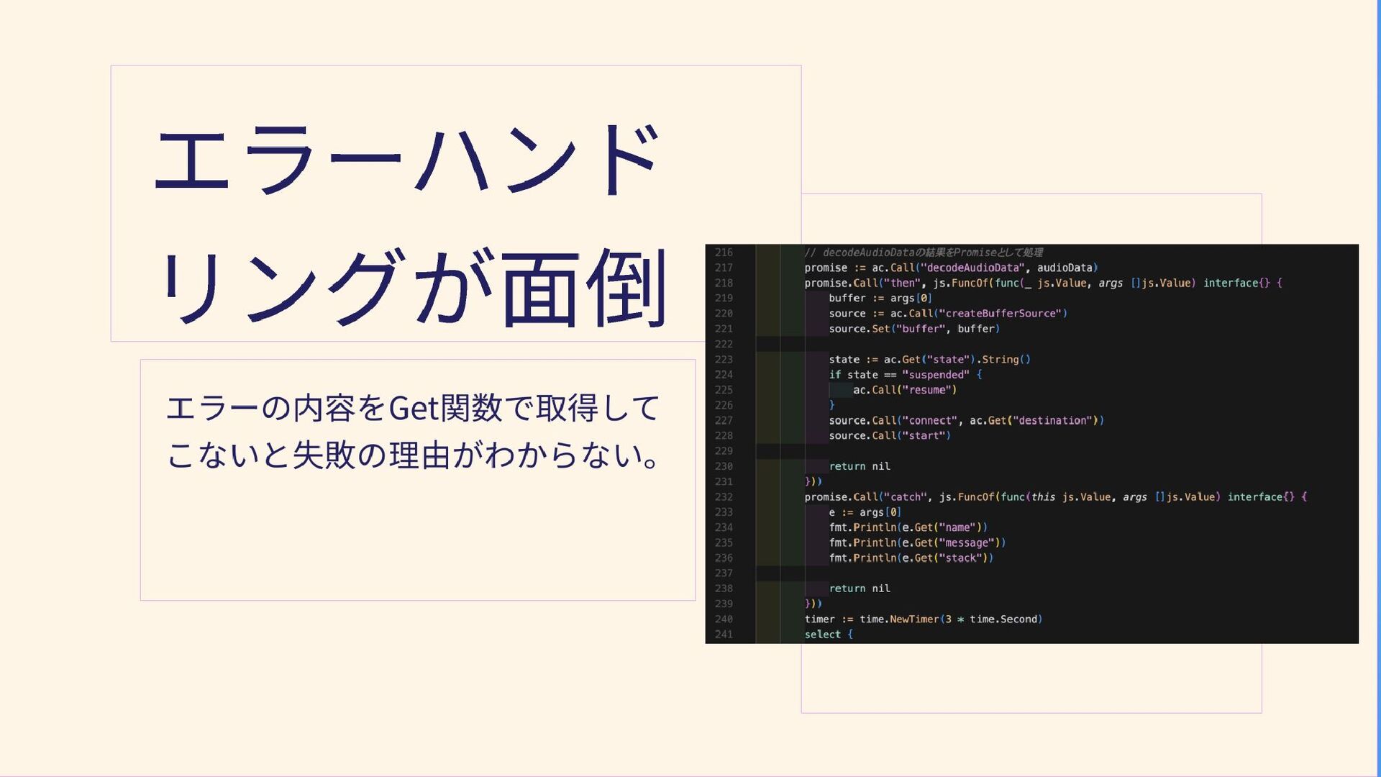Click line number 216 in the code gutter
This screenshot has width=1381, height=777.
click(x=724, y=253)
